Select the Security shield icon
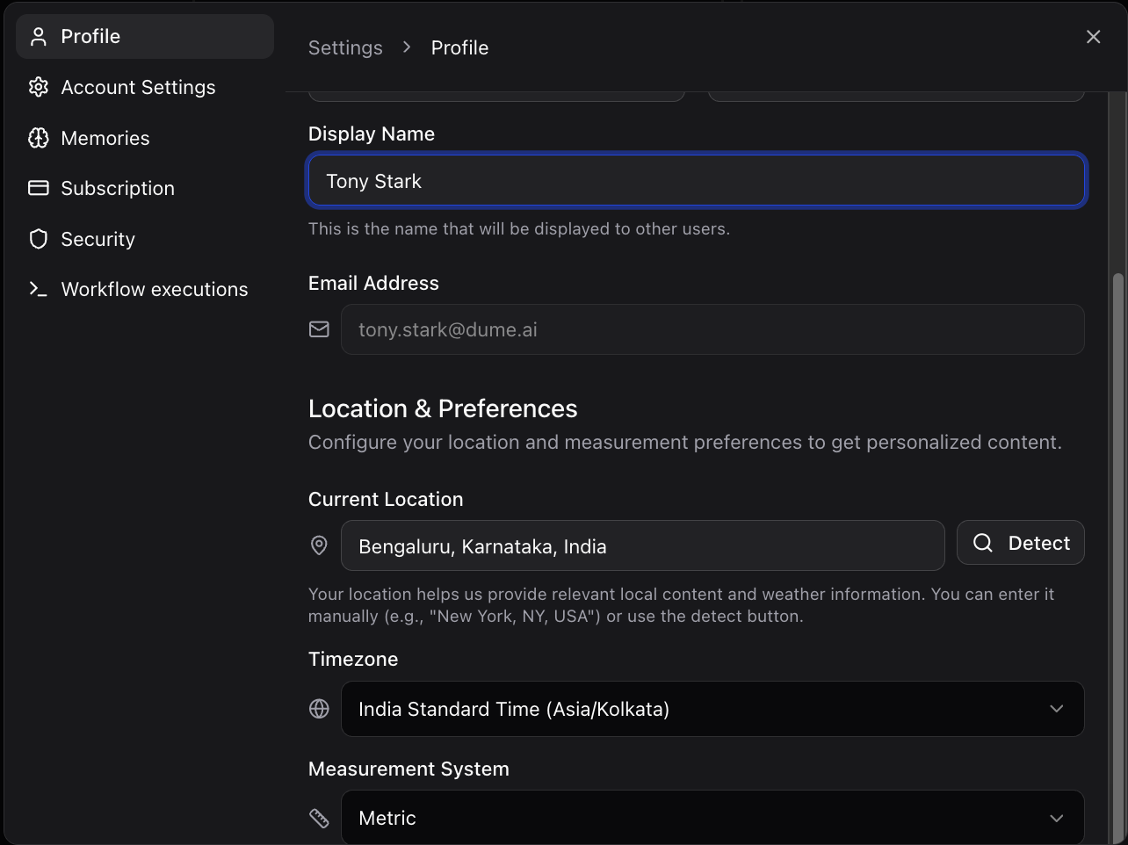 point(38,238)
